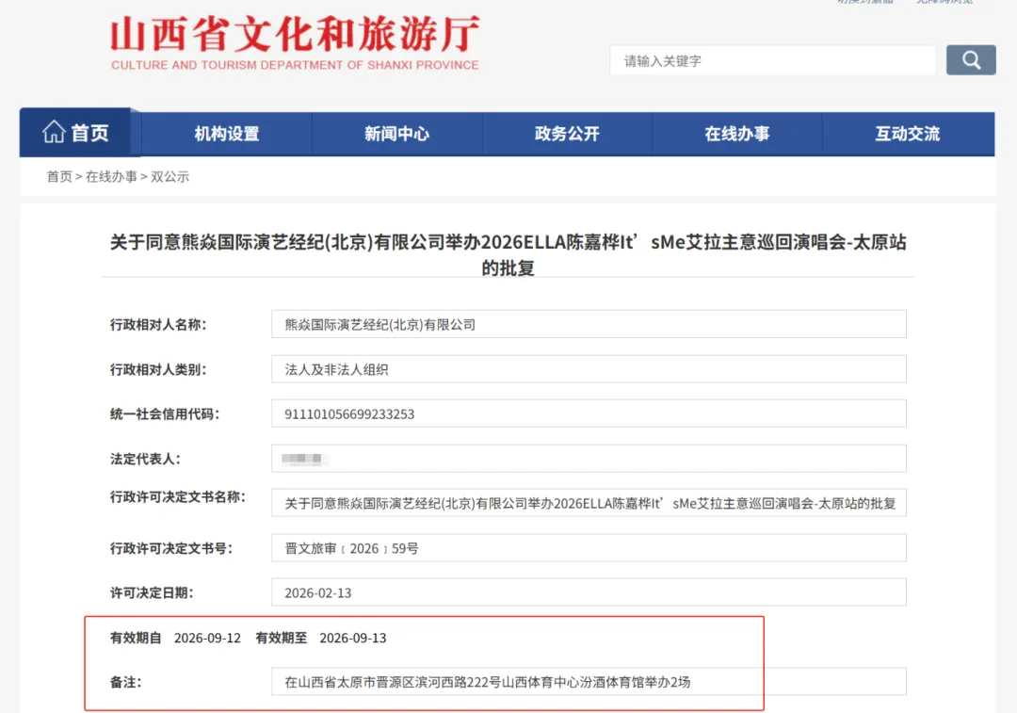Click the 首页 breadcrumb link
This screenshot has height=713, width=1017.
(59, 176)
